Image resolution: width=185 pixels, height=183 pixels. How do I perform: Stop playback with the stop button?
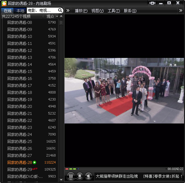[x=80, y=176]
